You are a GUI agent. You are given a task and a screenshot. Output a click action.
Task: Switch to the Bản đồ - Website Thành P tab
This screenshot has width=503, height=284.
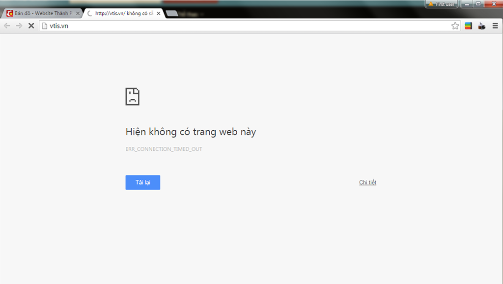point(42,13)
